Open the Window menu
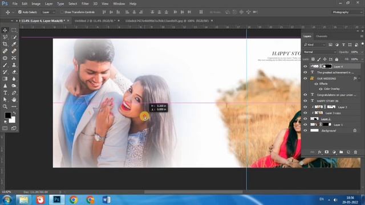 119,4
